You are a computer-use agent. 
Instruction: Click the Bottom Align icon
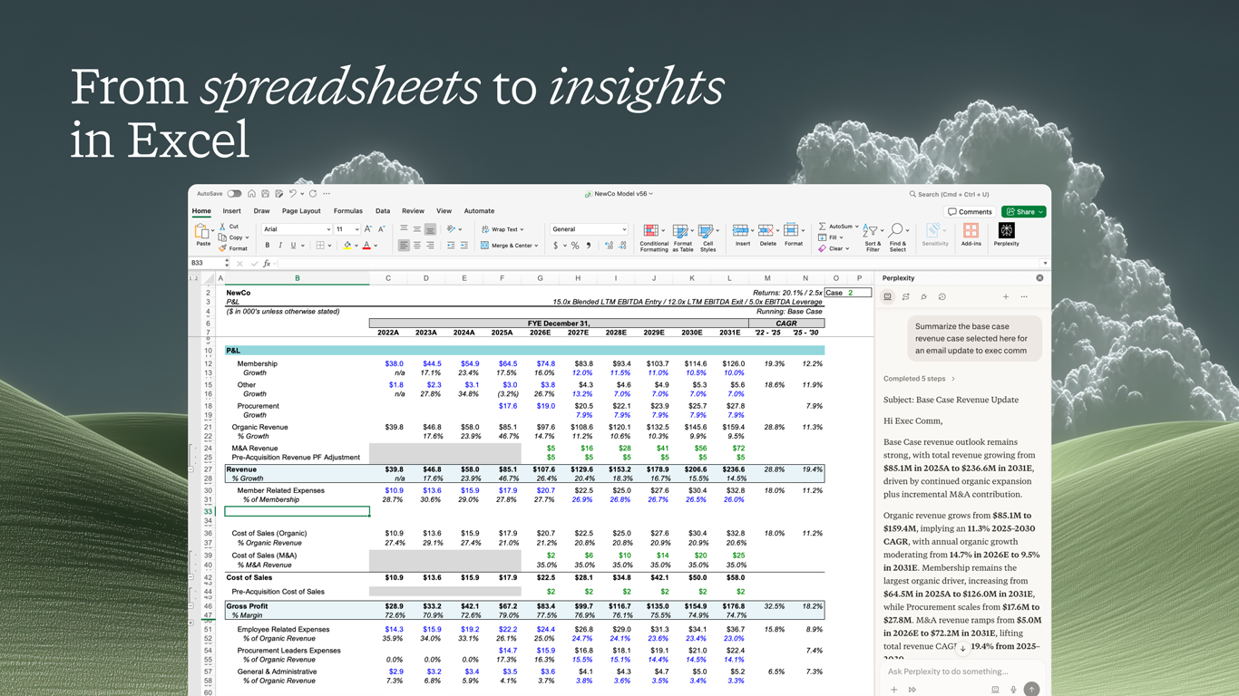[x=430, y=229]
